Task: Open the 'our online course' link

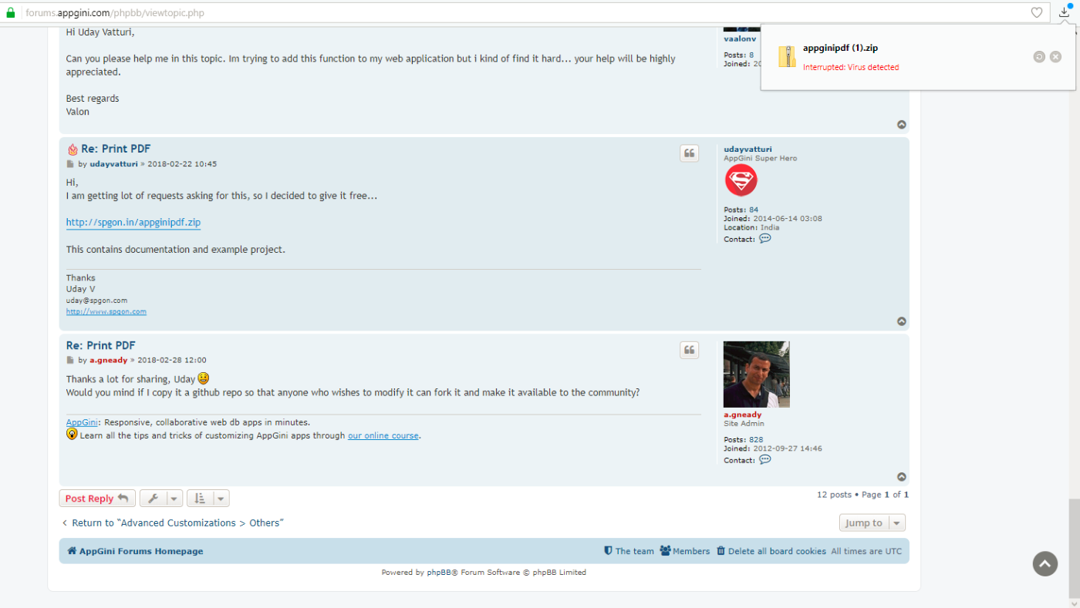Action: click(x=383, y=435)
